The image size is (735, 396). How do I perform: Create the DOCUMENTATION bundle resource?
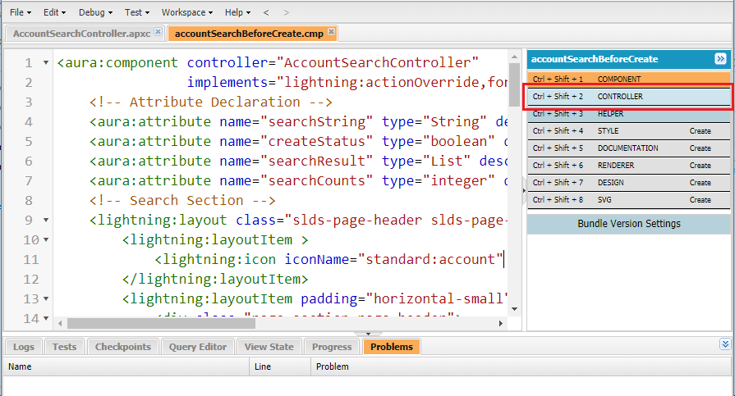(x=700, y=148)
